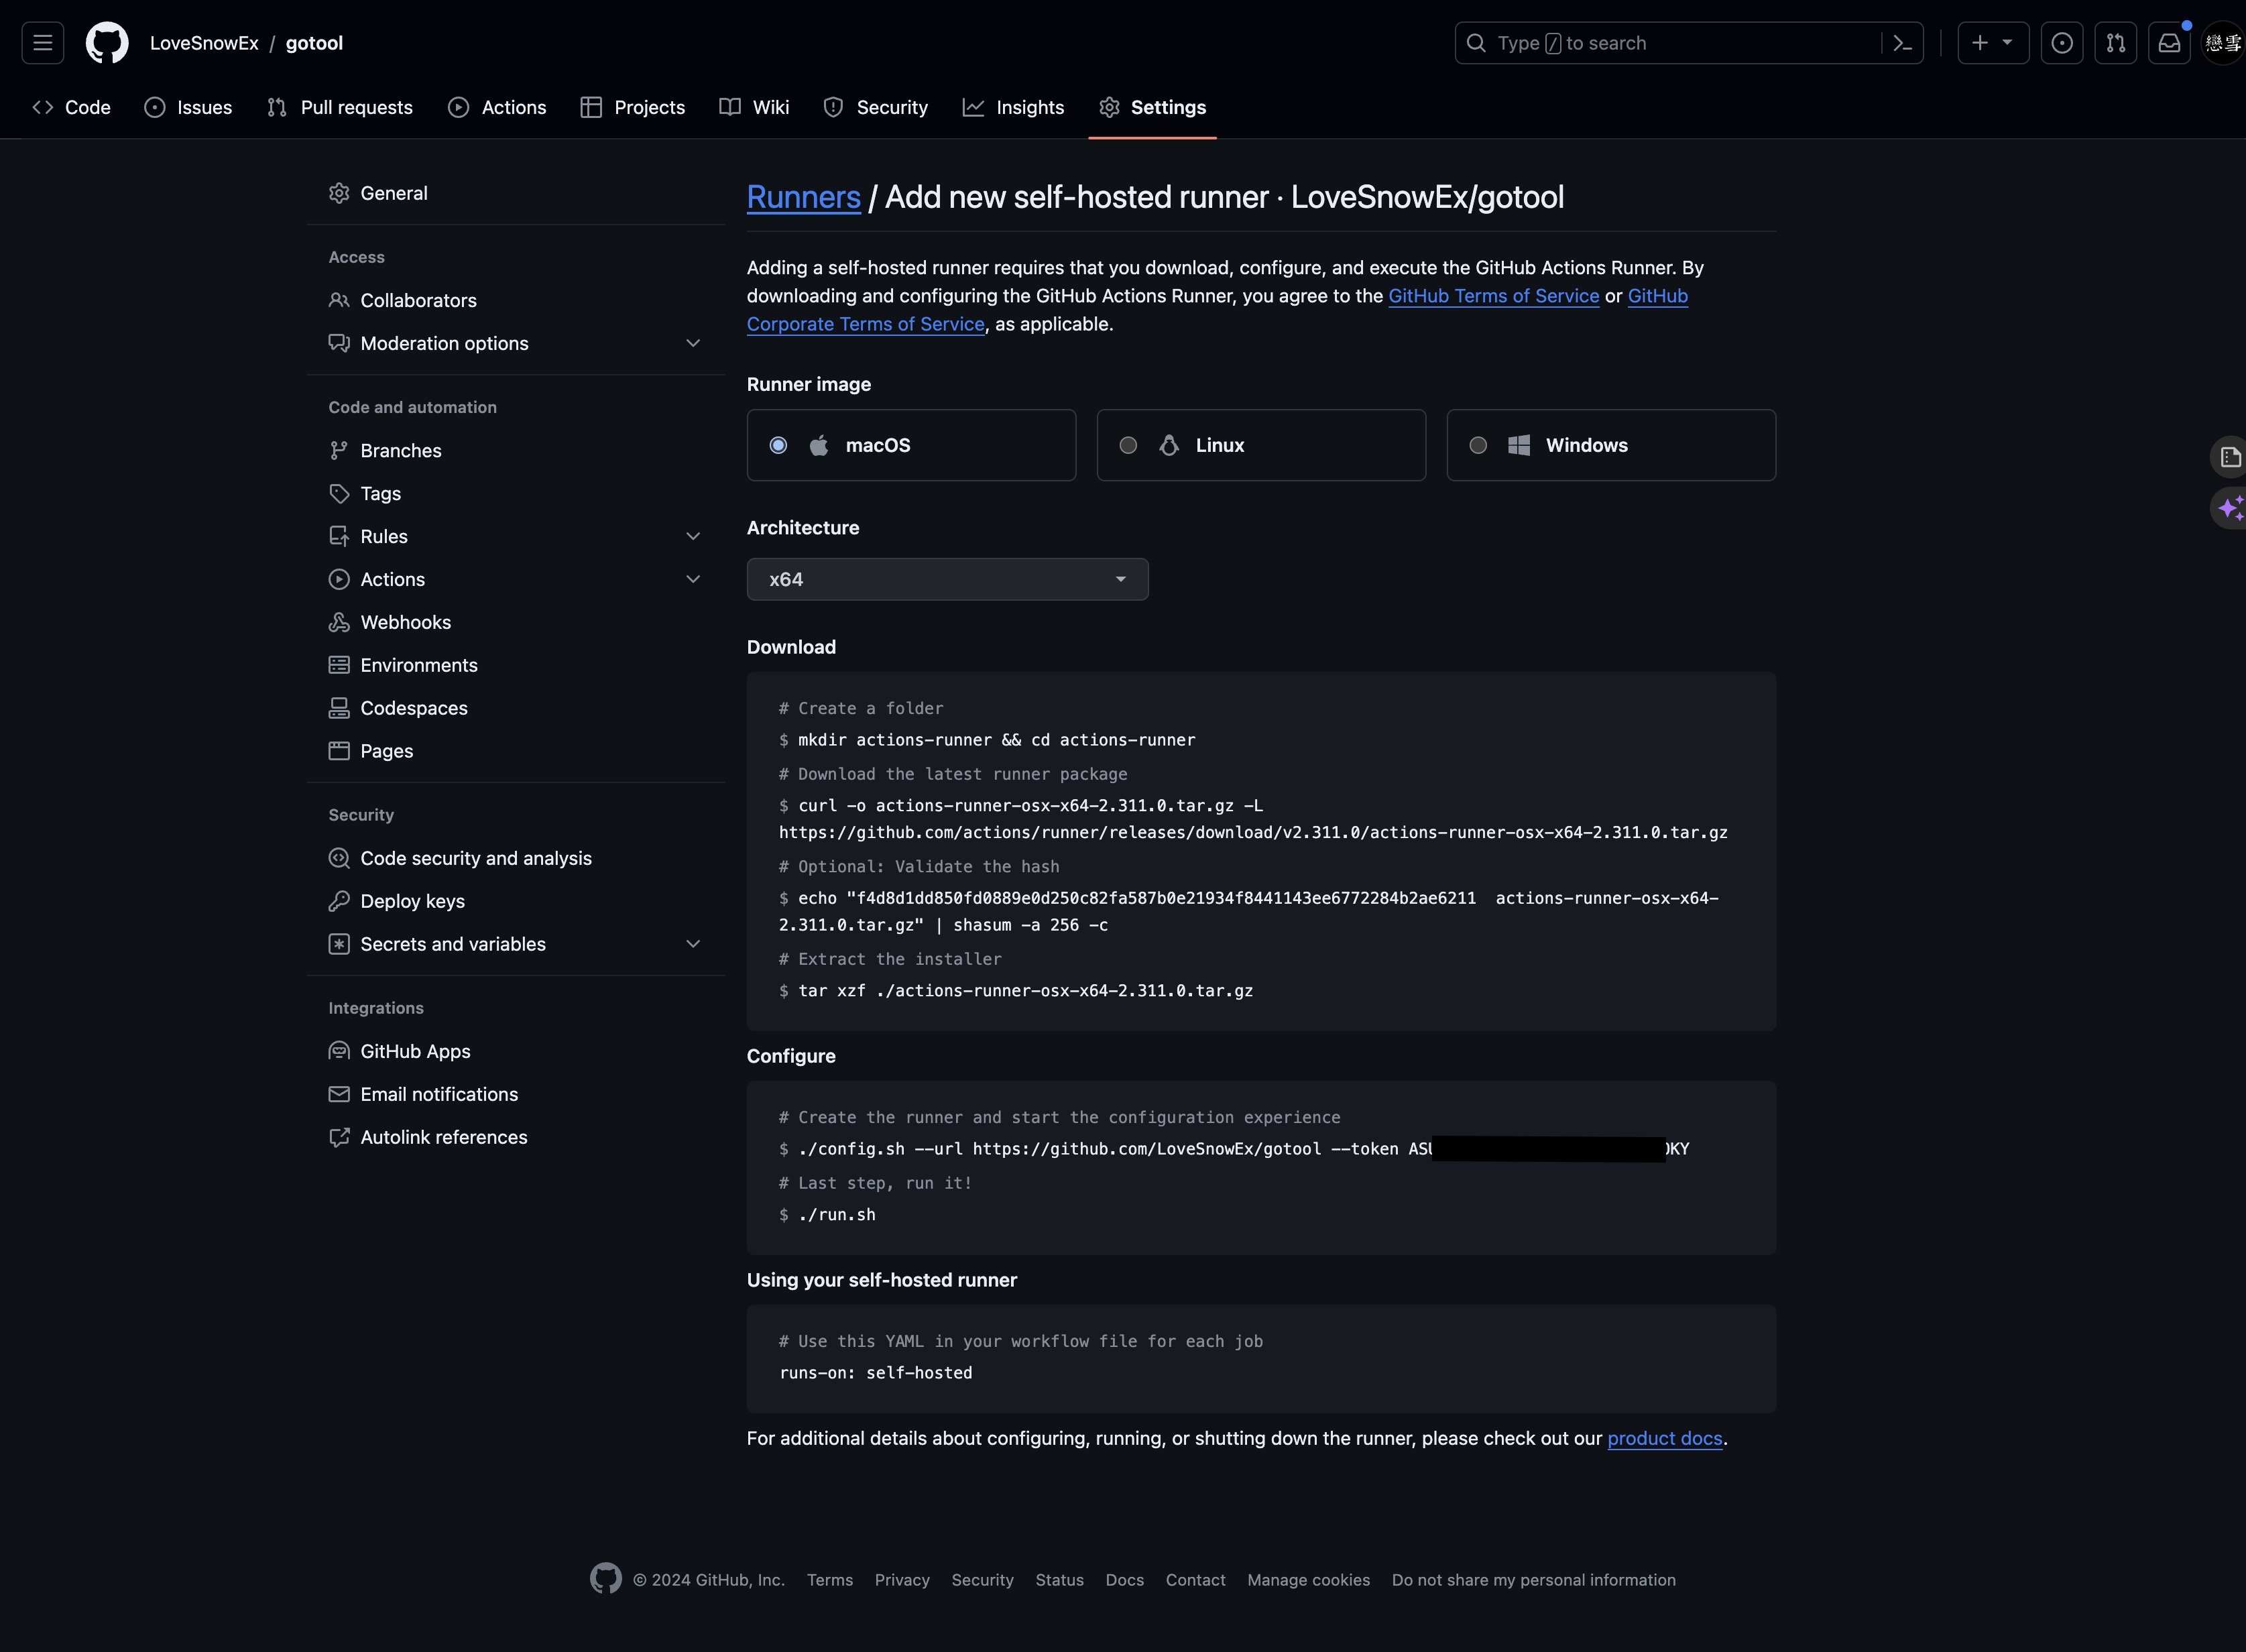This screenshot has width=2246, height=1652.
Task: Switch to the Issues tab
Action: pos(189,107)
